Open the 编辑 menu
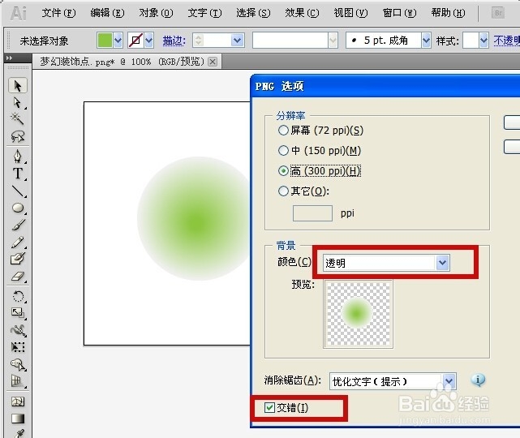Screen dimensions: 520x438 pos(107,13)
